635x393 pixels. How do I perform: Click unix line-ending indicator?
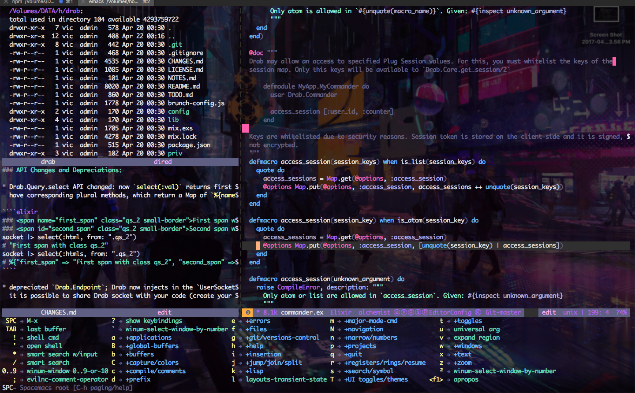click(x=570, y=312)
